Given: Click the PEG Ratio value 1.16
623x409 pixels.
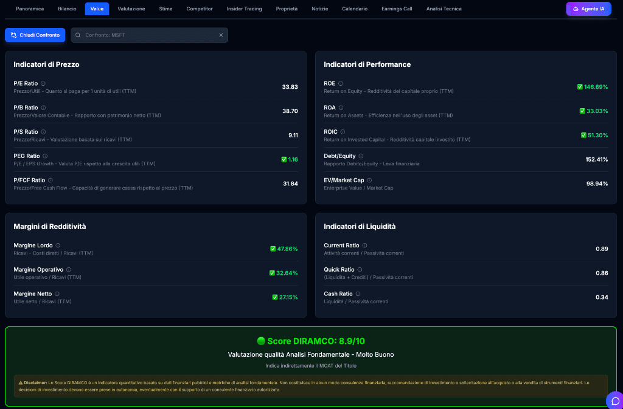Looking at the screenshot, I should [x=293, y=159].
